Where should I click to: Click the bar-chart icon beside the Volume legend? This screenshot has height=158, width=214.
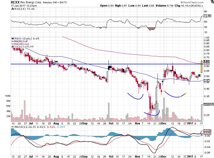(x=13, y=47)
